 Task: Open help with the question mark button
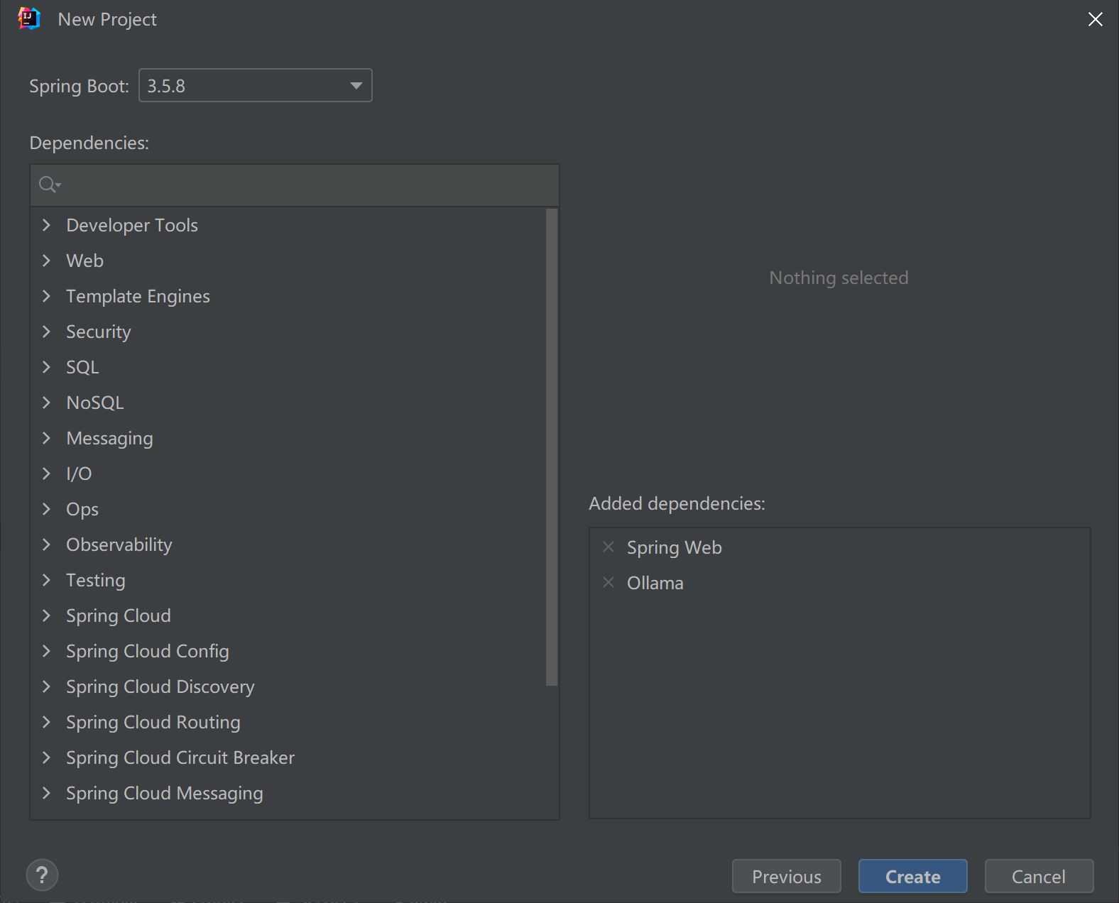tap(43, 875)
